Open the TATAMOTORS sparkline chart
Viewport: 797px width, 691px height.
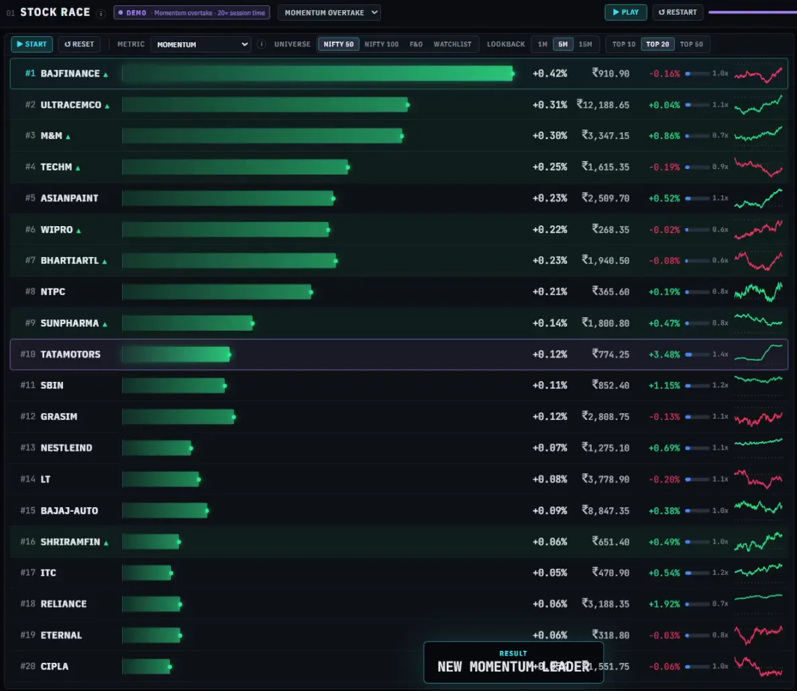(758, 354)
